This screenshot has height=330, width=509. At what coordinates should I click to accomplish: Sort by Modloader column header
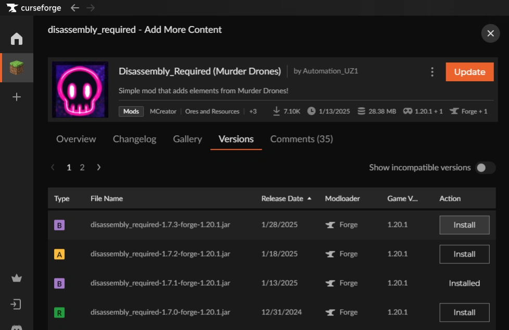coord(342,198)
